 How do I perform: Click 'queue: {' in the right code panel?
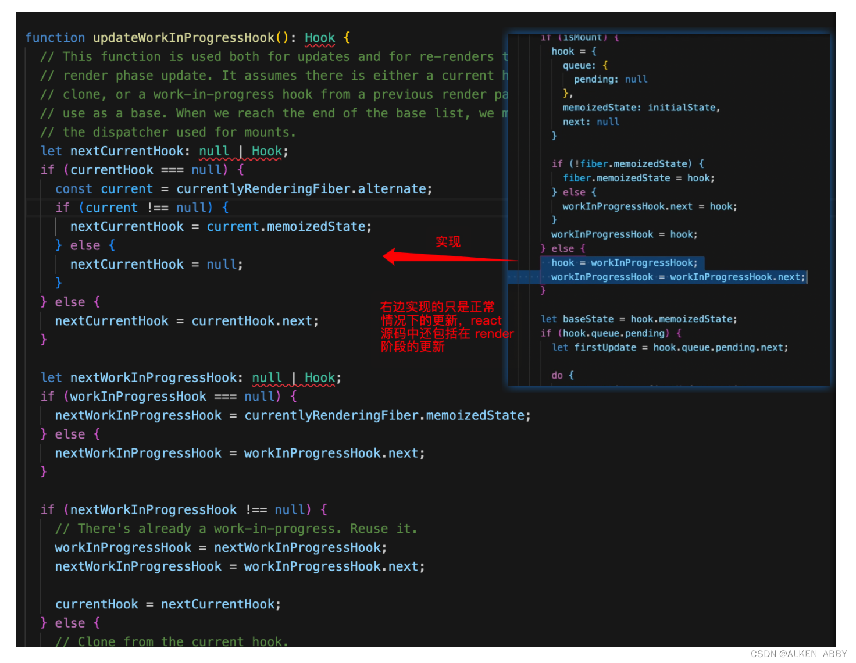pos(586,66)
